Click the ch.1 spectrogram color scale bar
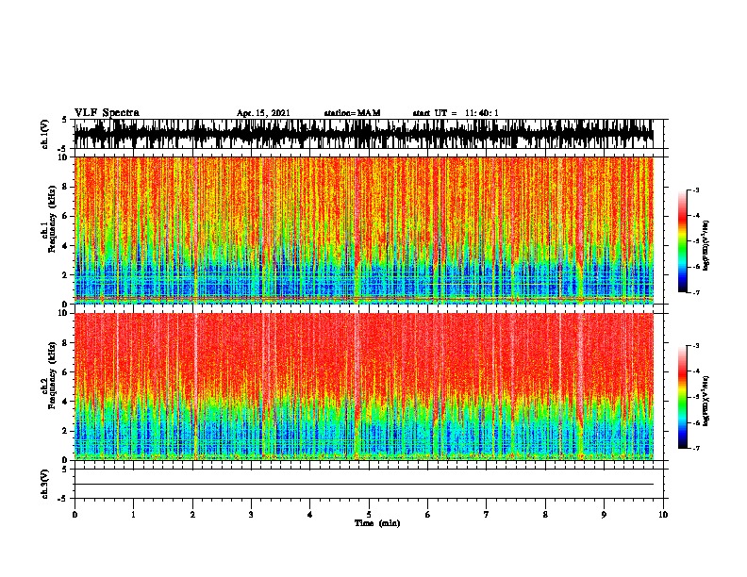The height and width of the screenshot is (577, 747). [x=683, y=241]
